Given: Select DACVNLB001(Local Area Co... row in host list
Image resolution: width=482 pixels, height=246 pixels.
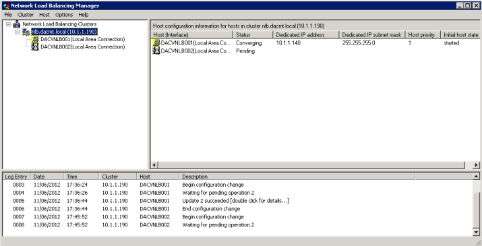Looking at the screenshot, I should pos(315,43).
